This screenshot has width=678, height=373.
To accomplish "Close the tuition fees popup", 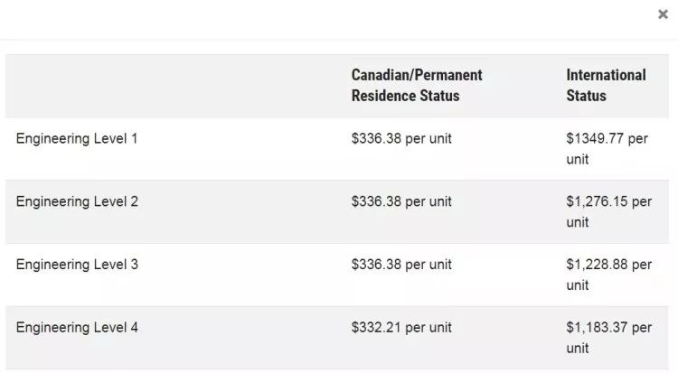I will [663, 14].
